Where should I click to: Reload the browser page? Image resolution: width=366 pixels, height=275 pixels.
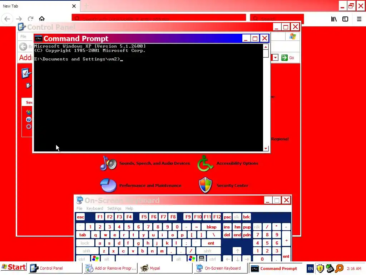tap(31, 19)
